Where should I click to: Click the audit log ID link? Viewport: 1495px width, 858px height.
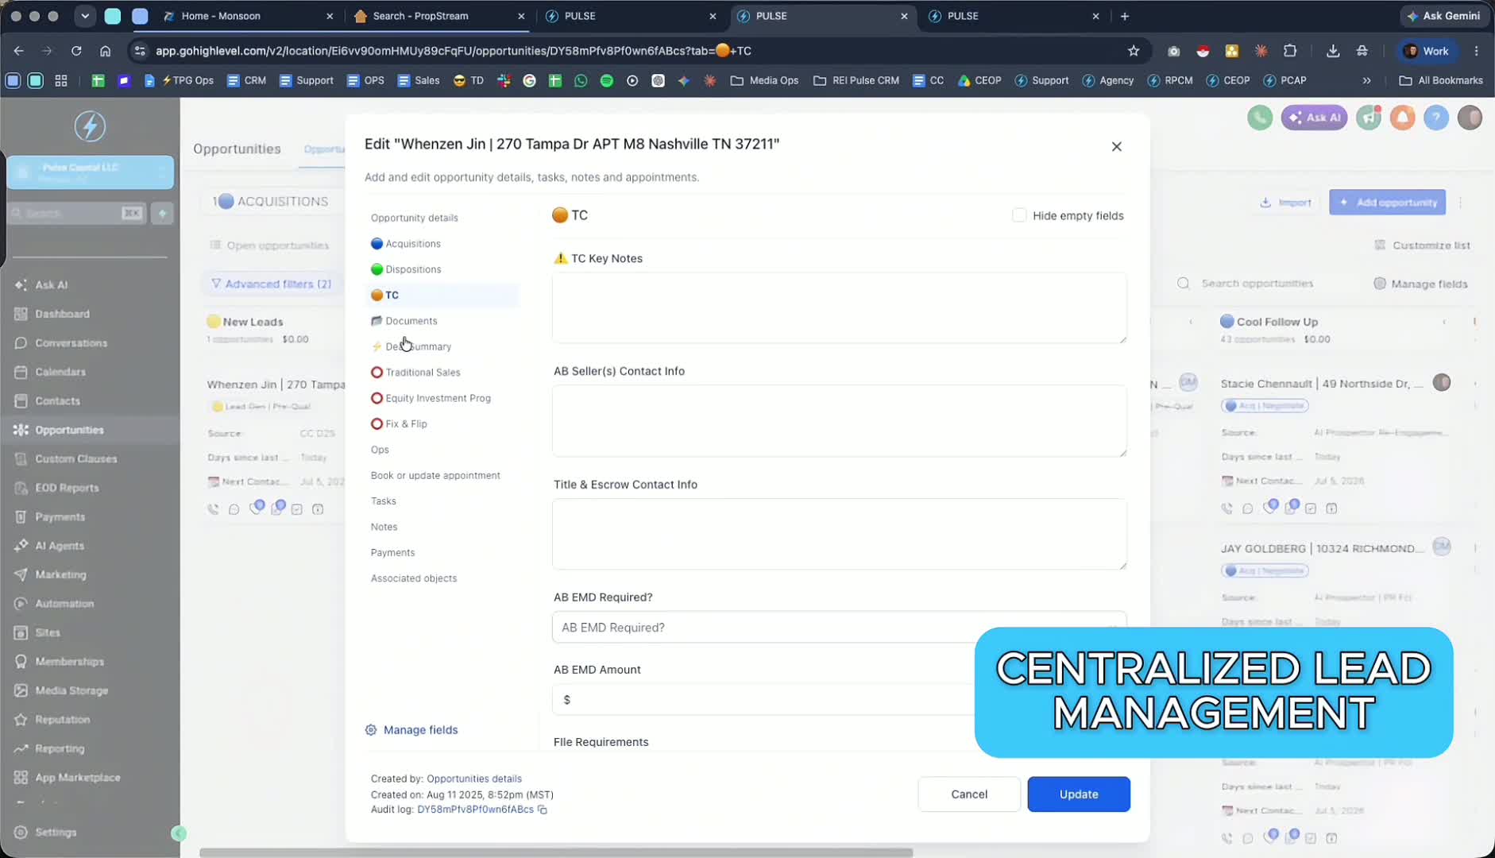click(x=475, y=810)
